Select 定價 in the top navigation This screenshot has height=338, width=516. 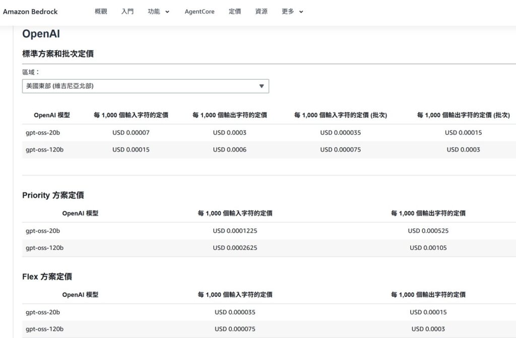pos(235,12)
